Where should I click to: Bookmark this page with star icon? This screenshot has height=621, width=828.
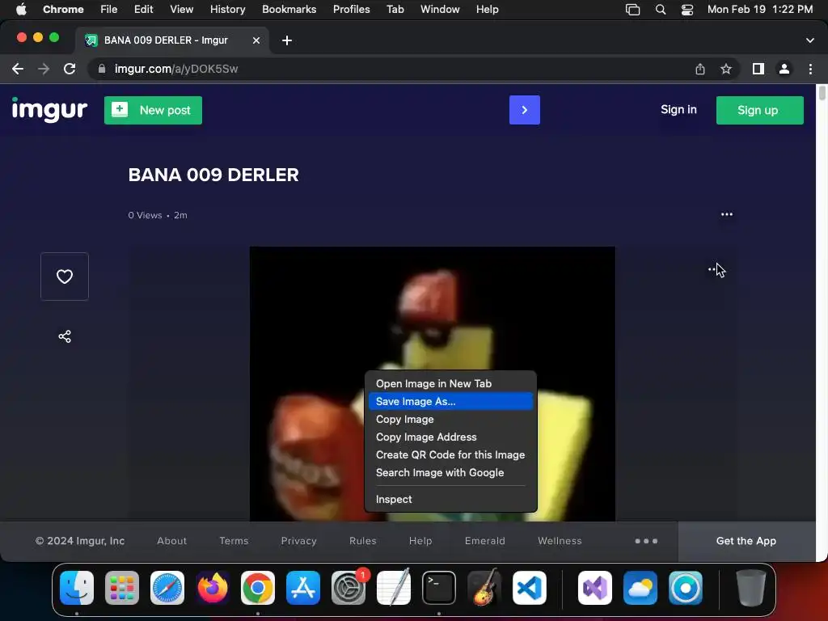pos(726,69)
